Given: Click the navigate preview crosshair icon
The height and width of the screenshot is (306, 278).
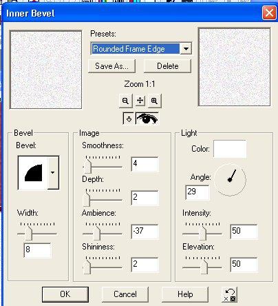Looking at the screenshot, I should 140,101.
